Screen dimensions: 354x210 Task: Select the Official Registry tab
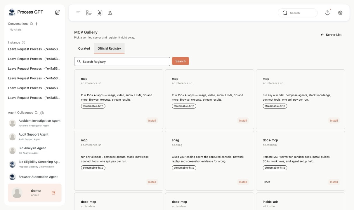click(x=109, y=48)
